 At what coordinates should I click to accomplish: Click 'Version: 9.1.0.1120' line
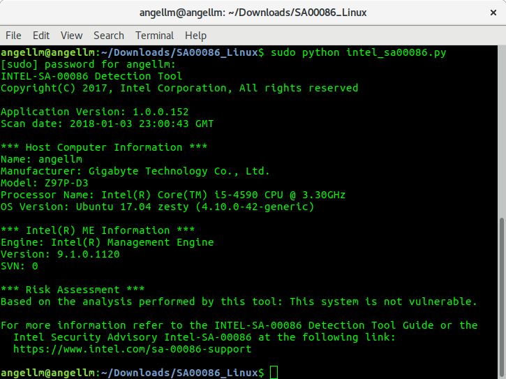(x=60, y=254)
